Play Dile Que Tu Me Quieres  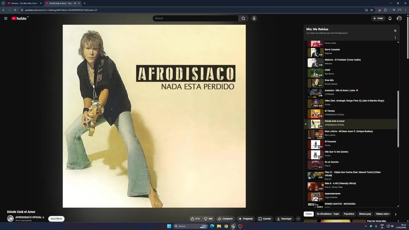point(351,154)
